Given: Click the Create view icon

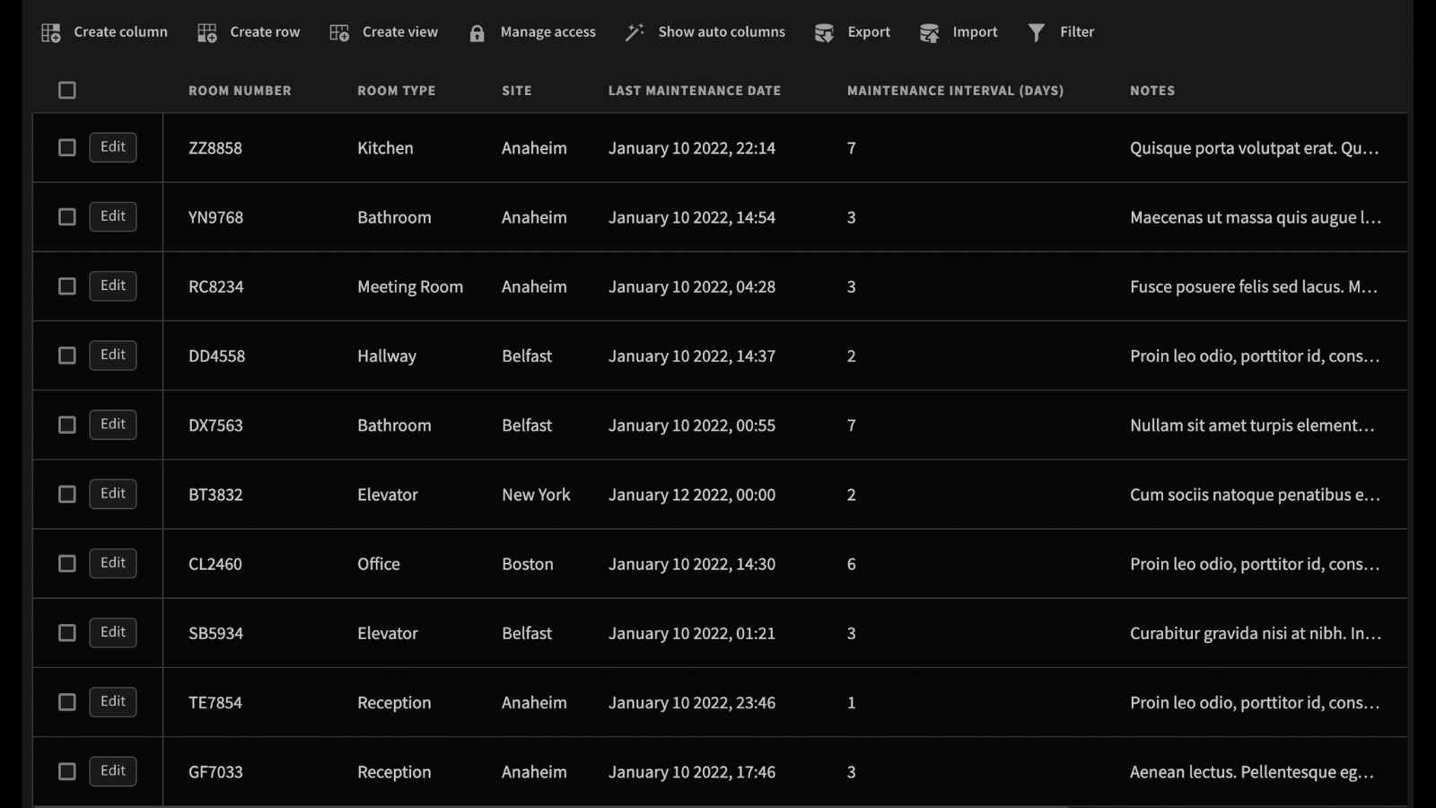Looking at the screenshot, I should [338, 31].
